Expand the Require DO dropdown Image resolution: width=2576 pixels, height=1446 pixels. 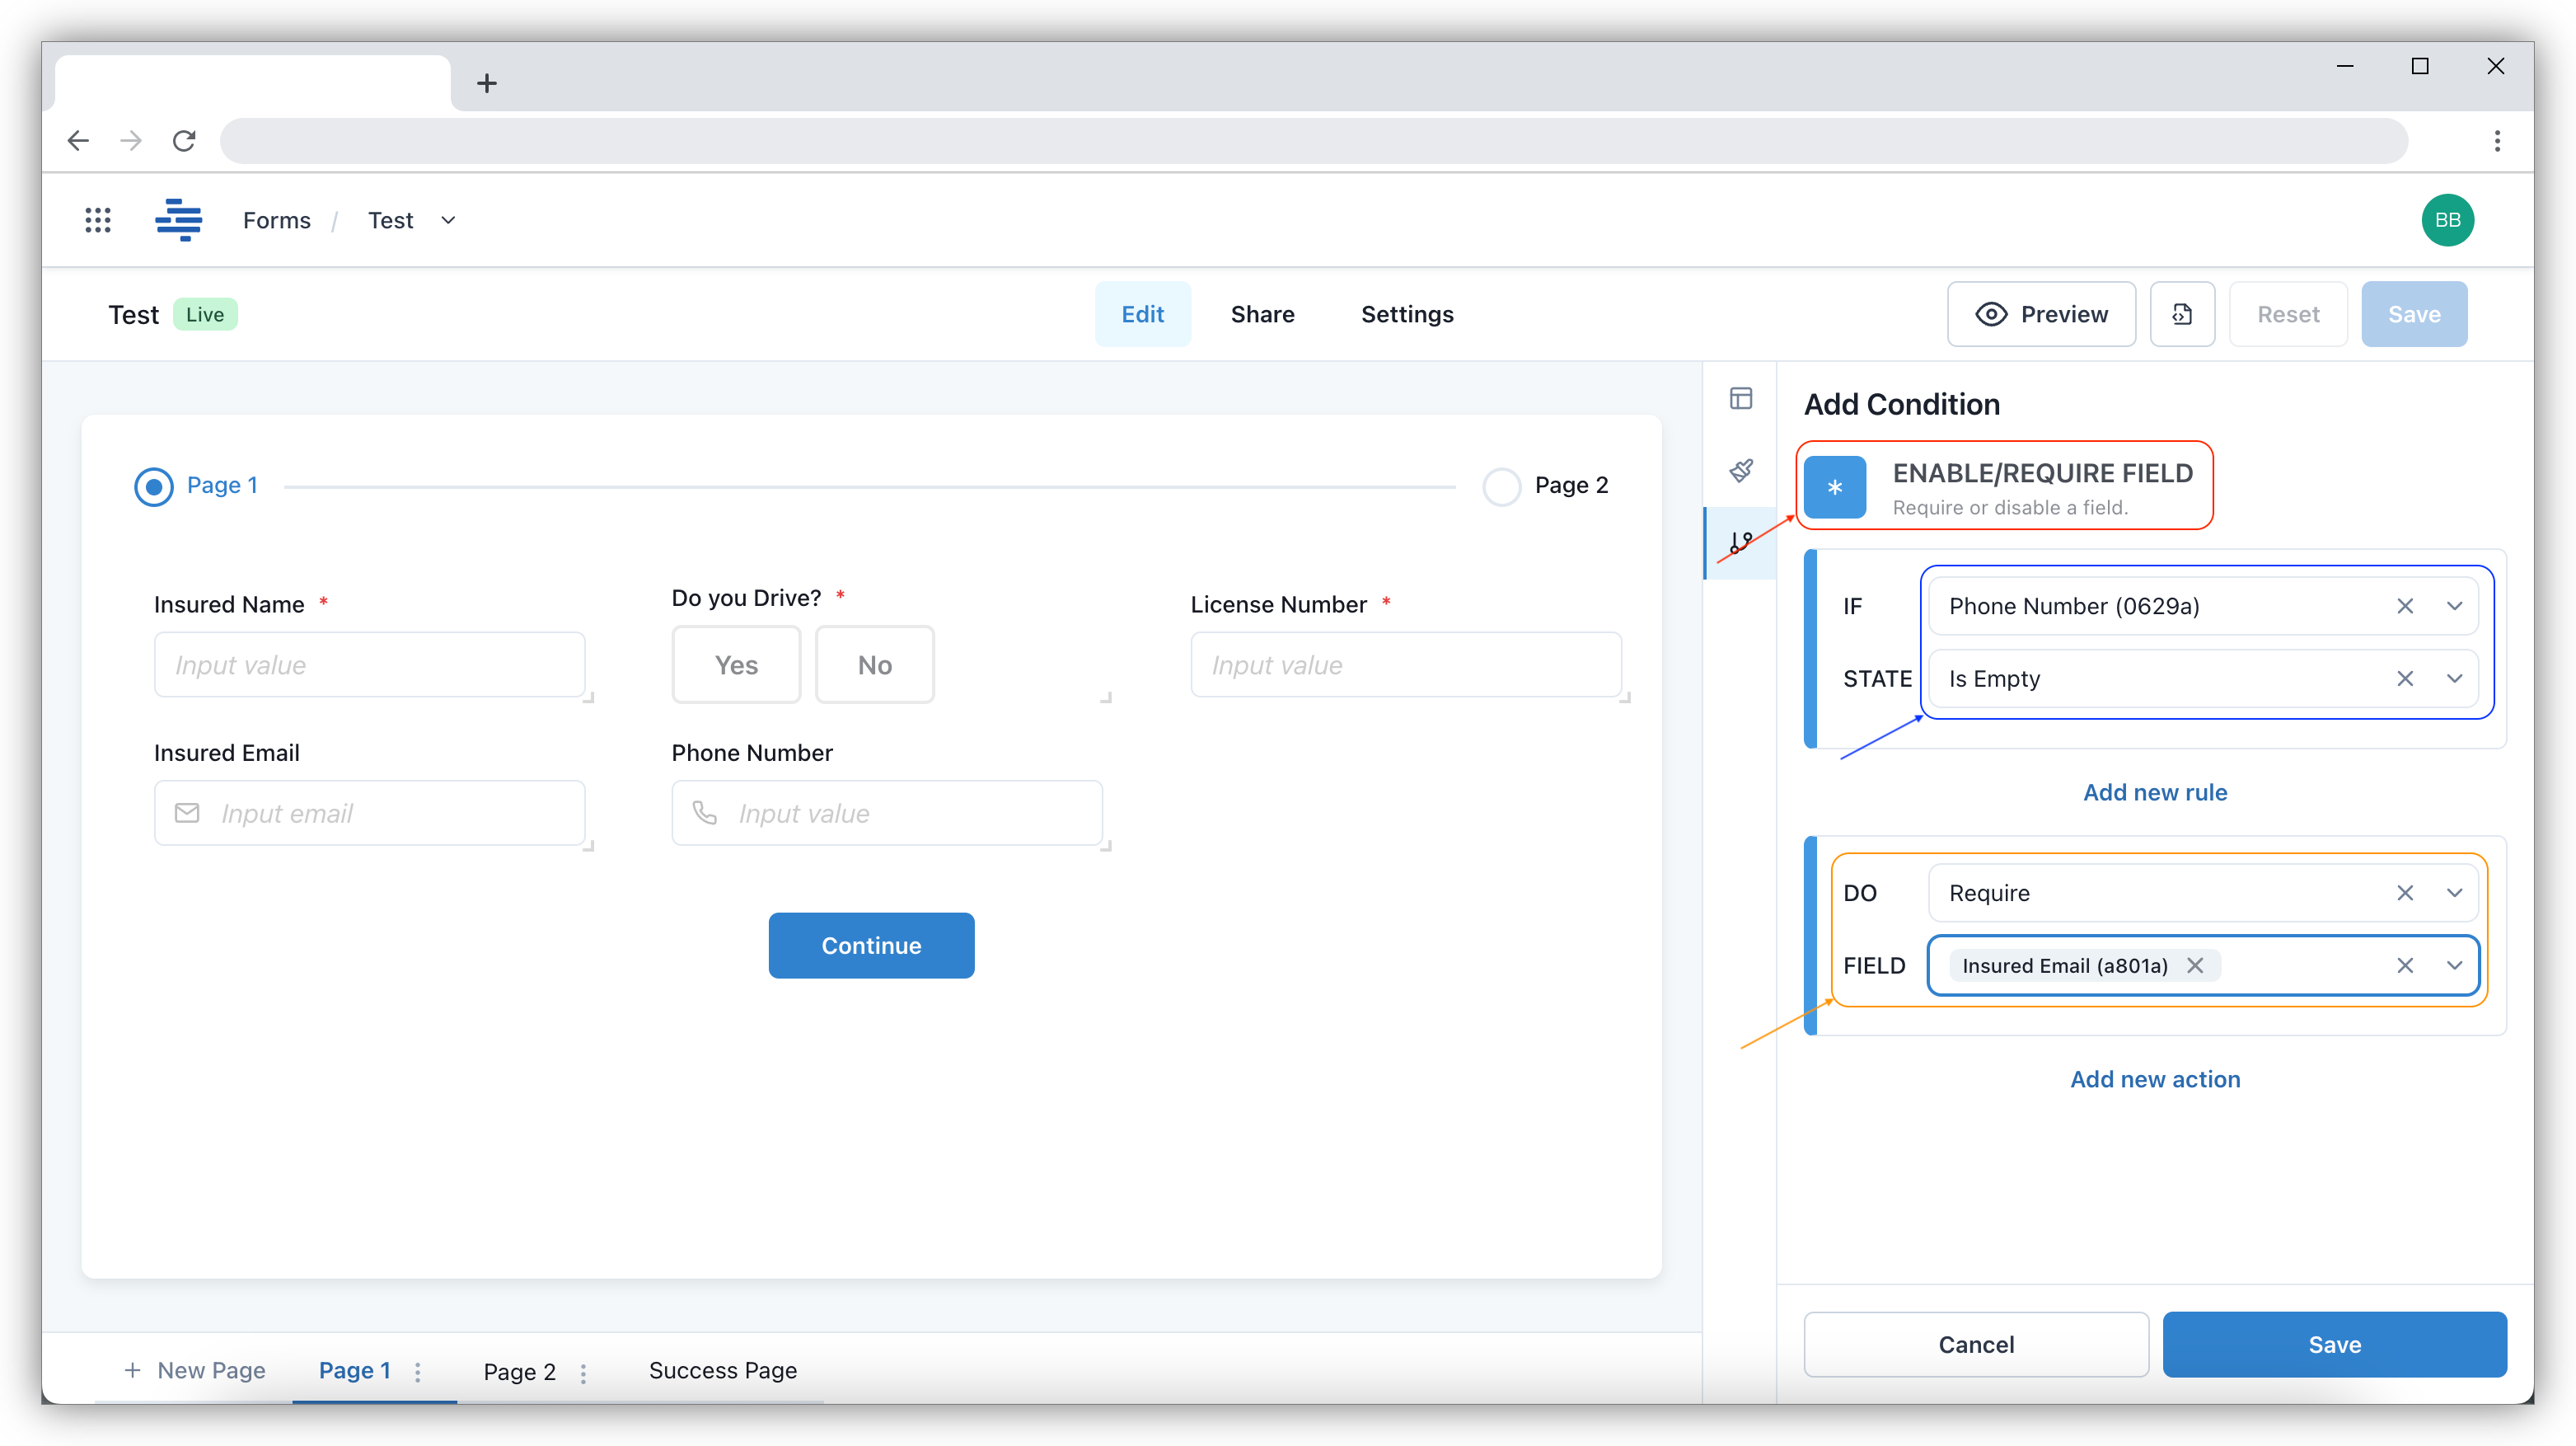[x=2454, y=893]
